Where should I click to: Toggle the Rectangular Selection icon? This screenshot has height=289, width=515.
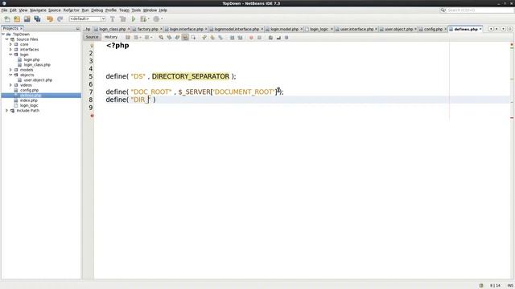coord(193,38)
